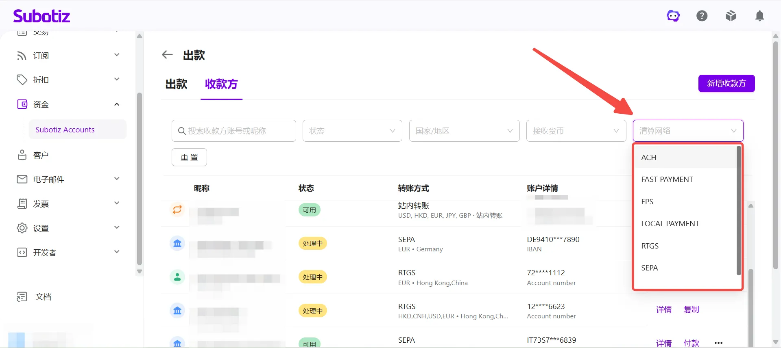Click the 设置 gear icon
781x348 pixels.
(22, 228)
